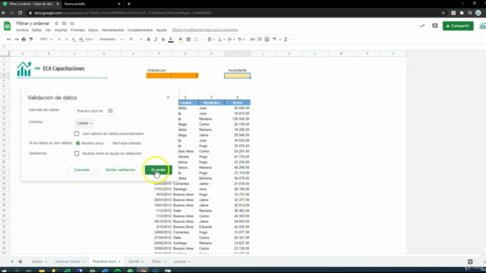Click the Quitar validación button
The height and width of the screenshot is (273, 486).
[x=121, y=170]
